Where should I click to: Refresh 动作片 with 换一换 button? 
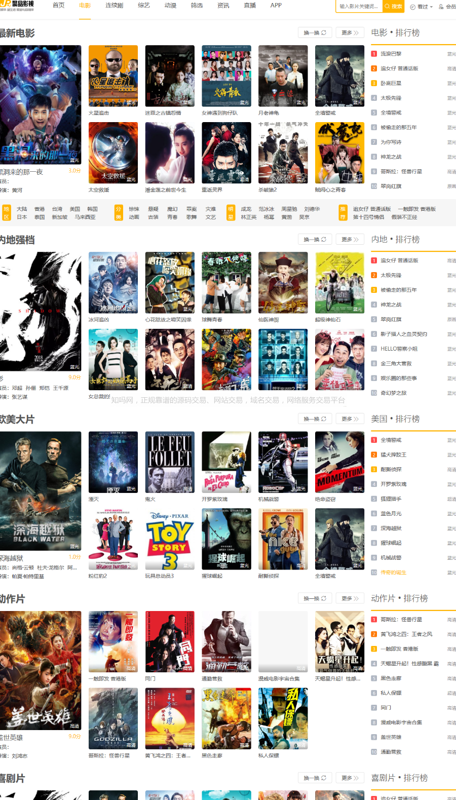(315, 598)
